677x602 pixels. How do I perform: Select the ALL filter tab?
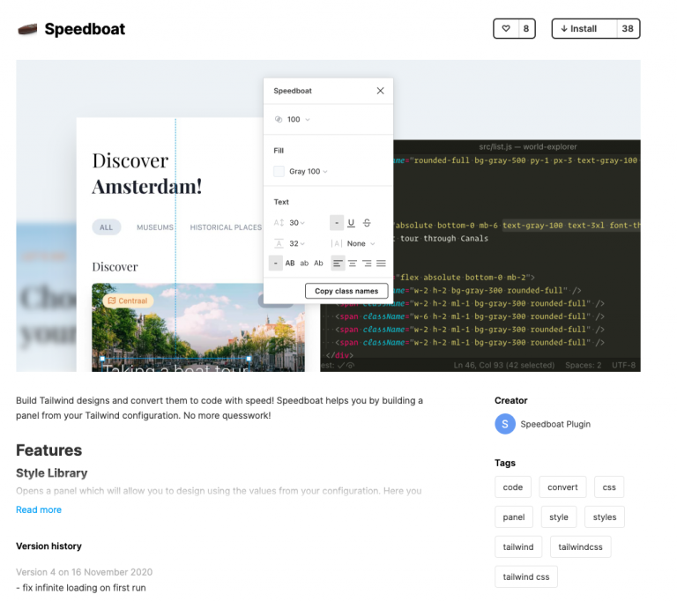(106, 227)
